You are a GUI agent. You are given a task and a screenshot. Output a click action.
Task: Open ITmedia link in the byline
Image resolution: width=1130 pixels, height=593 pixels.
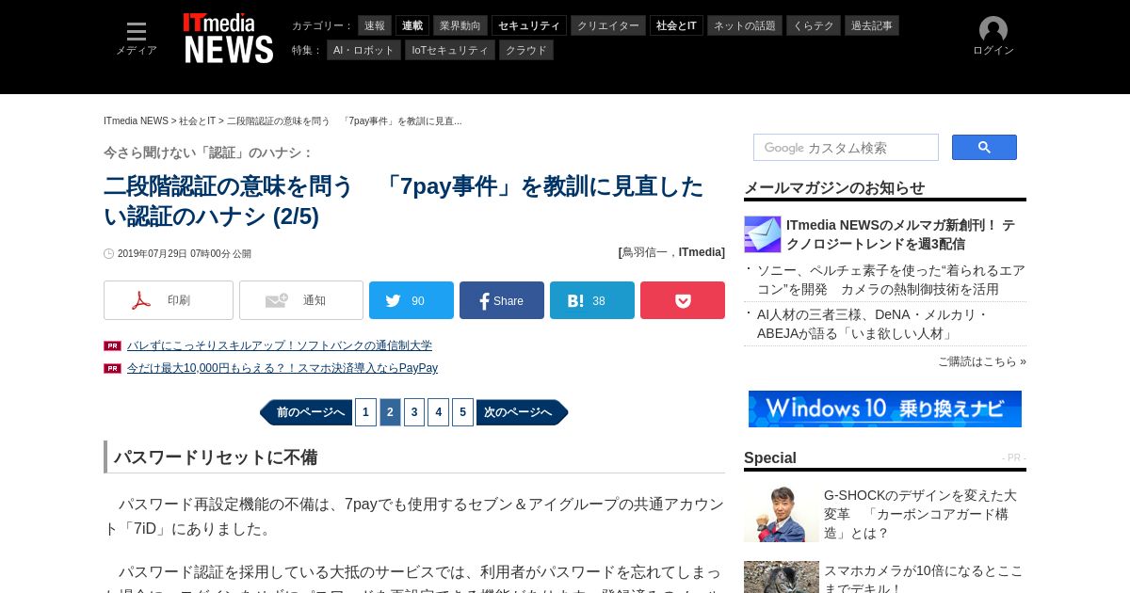click(x=700, y=252)
